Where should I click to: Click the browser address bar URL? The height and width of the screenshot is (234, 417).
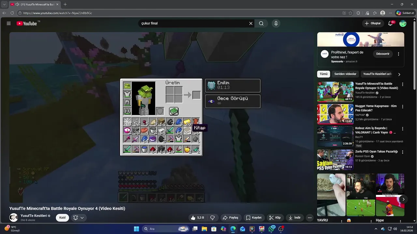coord(58,13)
